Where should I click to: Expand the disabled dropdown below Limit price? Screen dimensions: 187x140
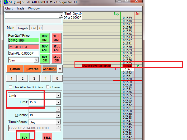(58, 109)
